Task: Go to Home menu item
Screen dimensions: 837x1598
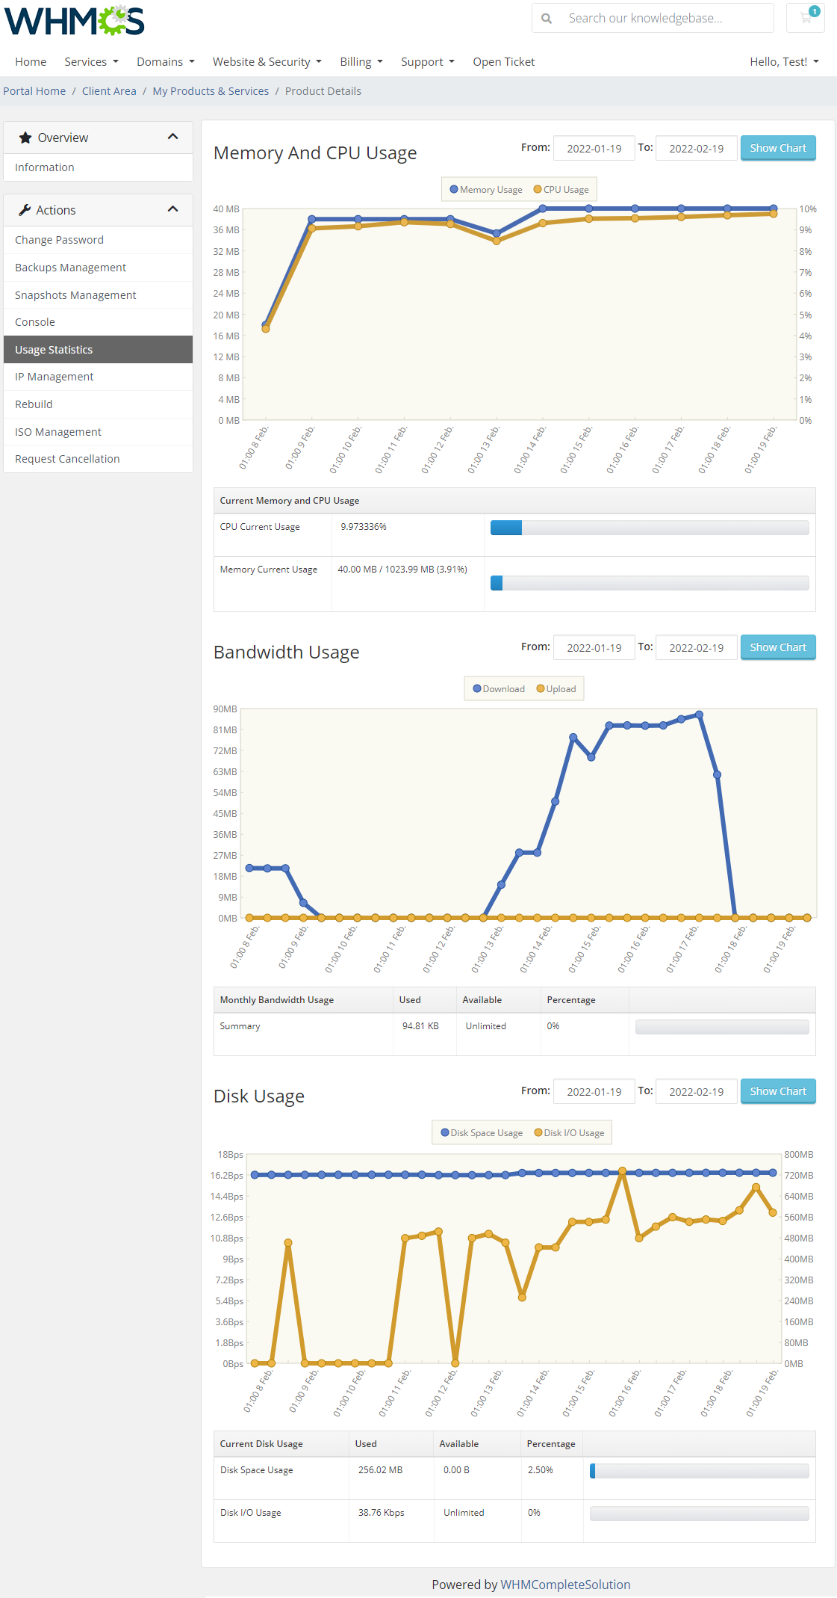Action: (31, 62)
